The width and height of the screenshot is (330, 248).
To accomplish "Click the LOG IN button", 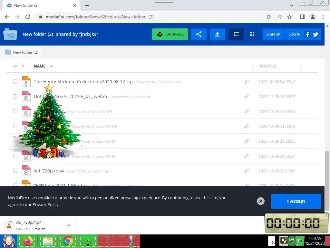I will tap(295, 34).
